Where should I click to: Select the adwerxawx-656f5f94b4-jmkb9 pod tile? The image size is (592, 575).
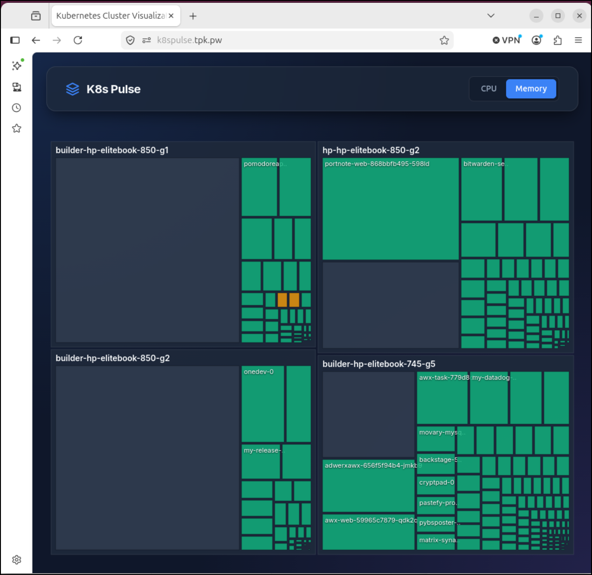tap(369, 486)
